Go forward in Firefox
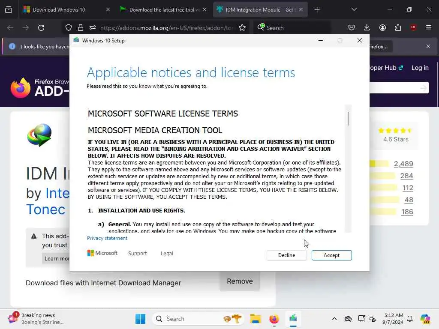The width and height of the screenshot is (439, 329). click(x=25, y=28)
